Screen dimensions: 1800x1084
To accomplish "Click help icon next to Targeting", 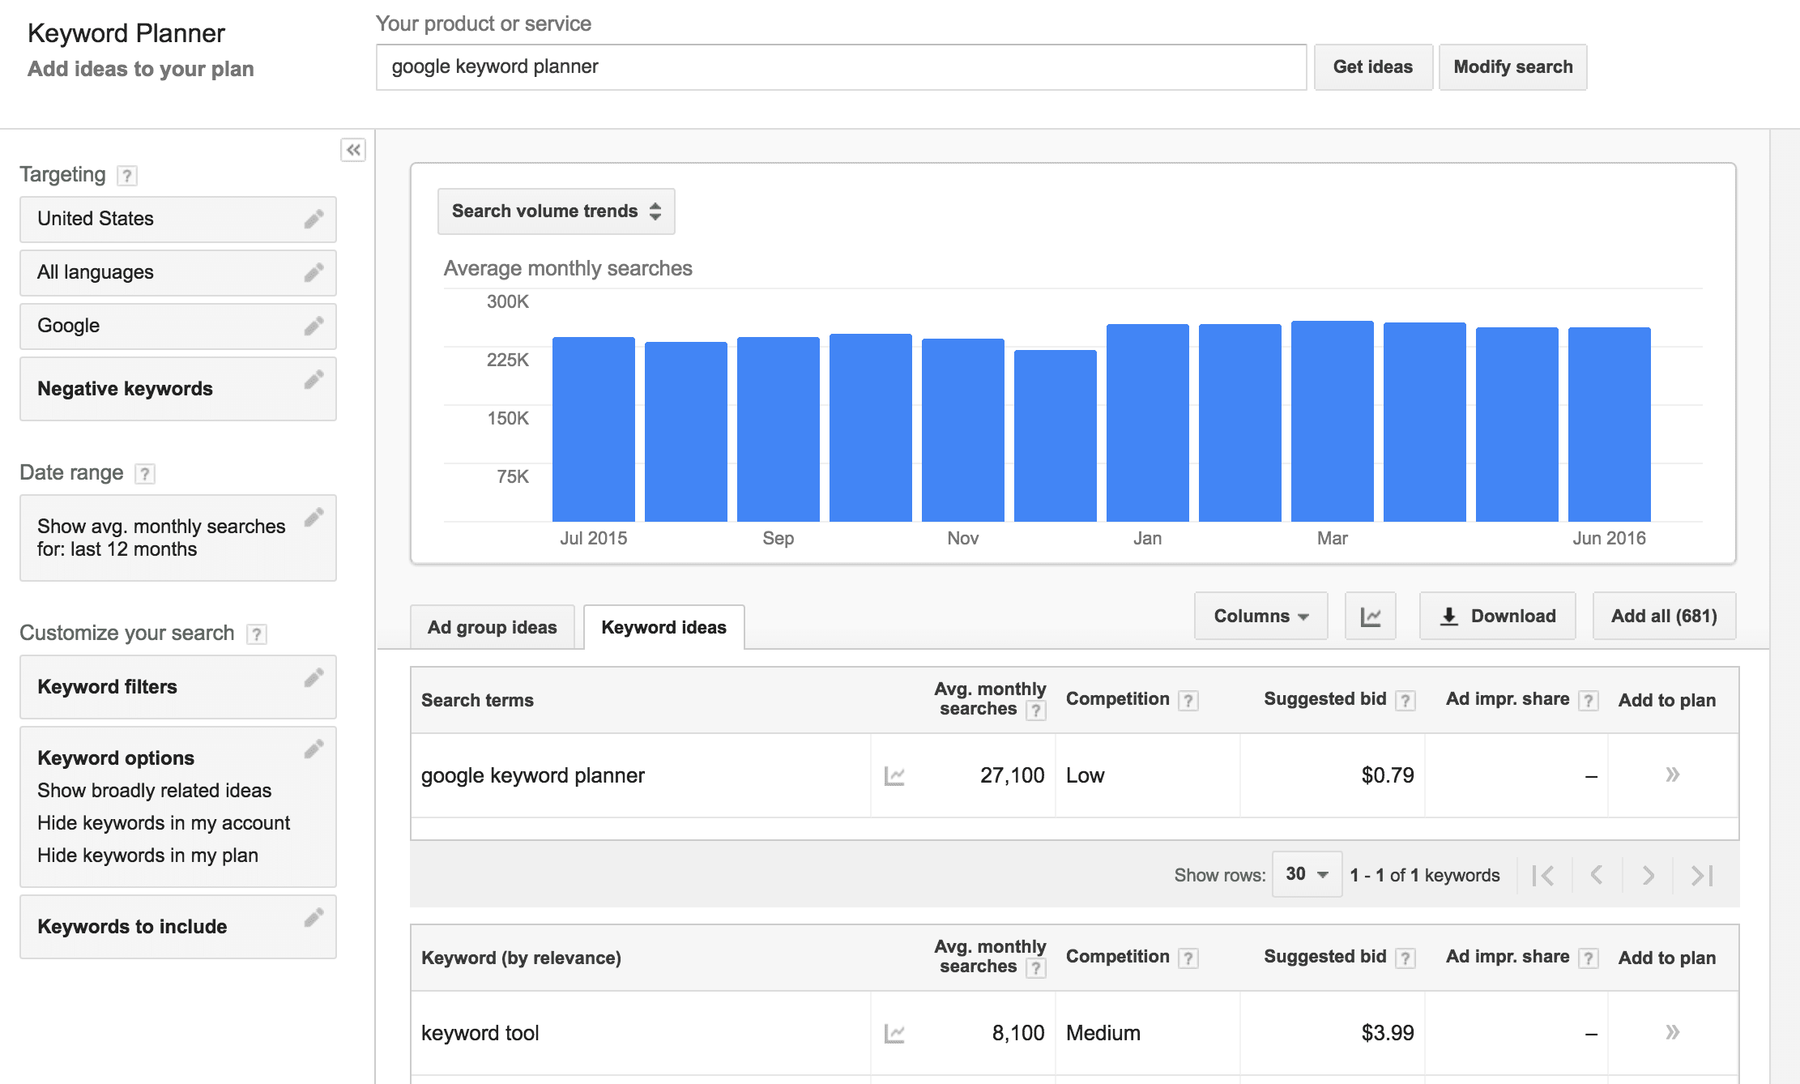I will pos(127,176).
